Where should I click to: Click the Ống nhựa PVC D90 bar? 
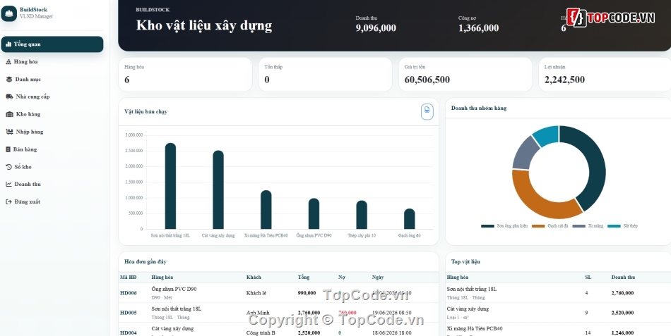(x=314, y=214)
